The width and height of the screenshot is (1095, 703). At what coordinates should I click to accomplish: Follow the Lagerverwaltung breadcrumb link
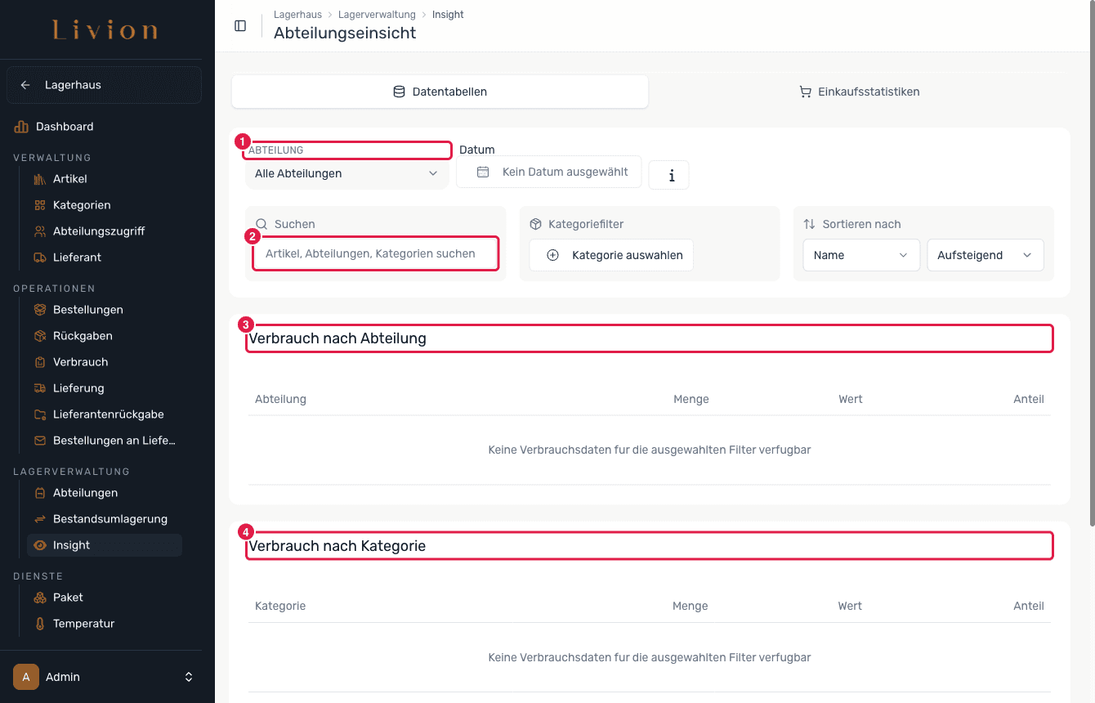pyautogui.click(x=377, y=15)
